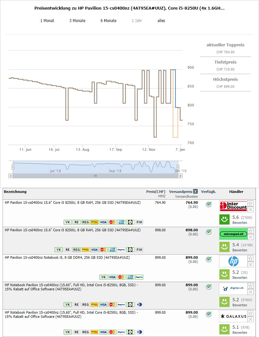This screenshot has width=259, height=337.
Task: Click the left handle of the range navigator
Action: point(13,167)
